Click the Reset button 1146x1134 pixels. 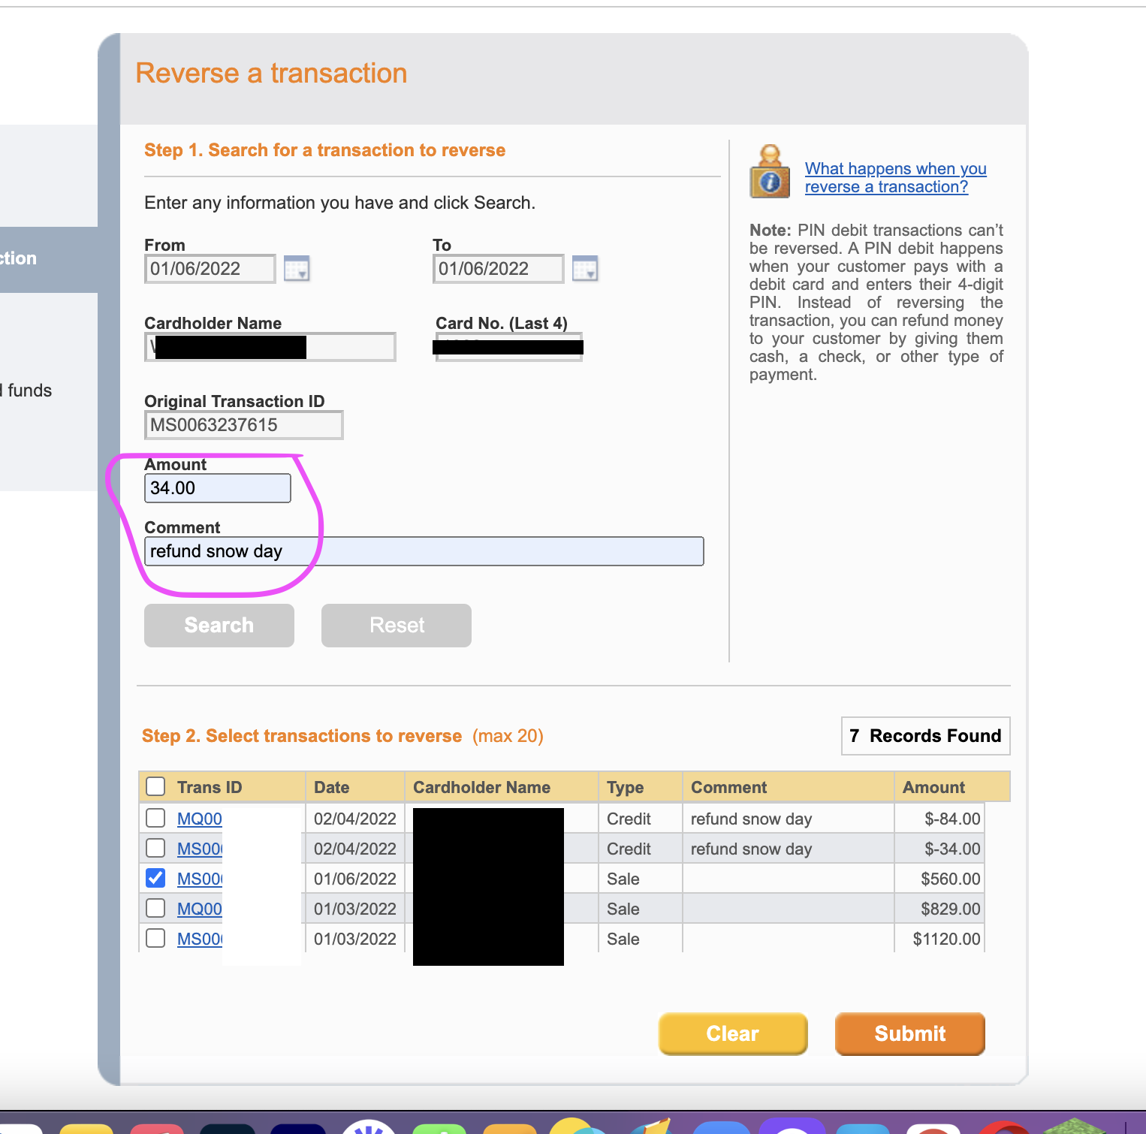396,625
